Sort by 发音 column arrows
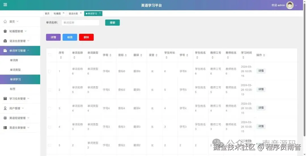The width and height of the screenshot is (306, 156). point(156,55)
